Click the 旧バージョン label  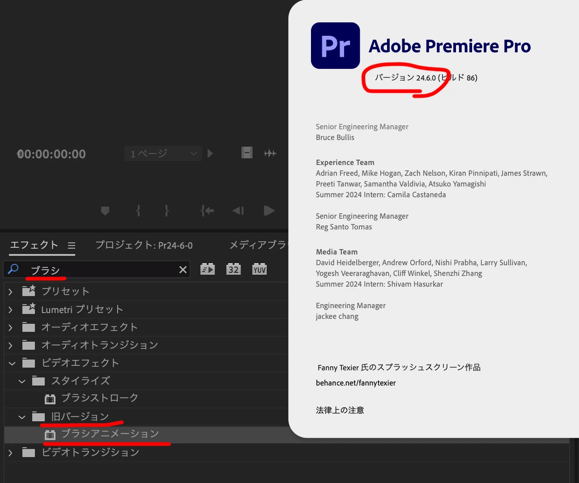pos(80,416)
